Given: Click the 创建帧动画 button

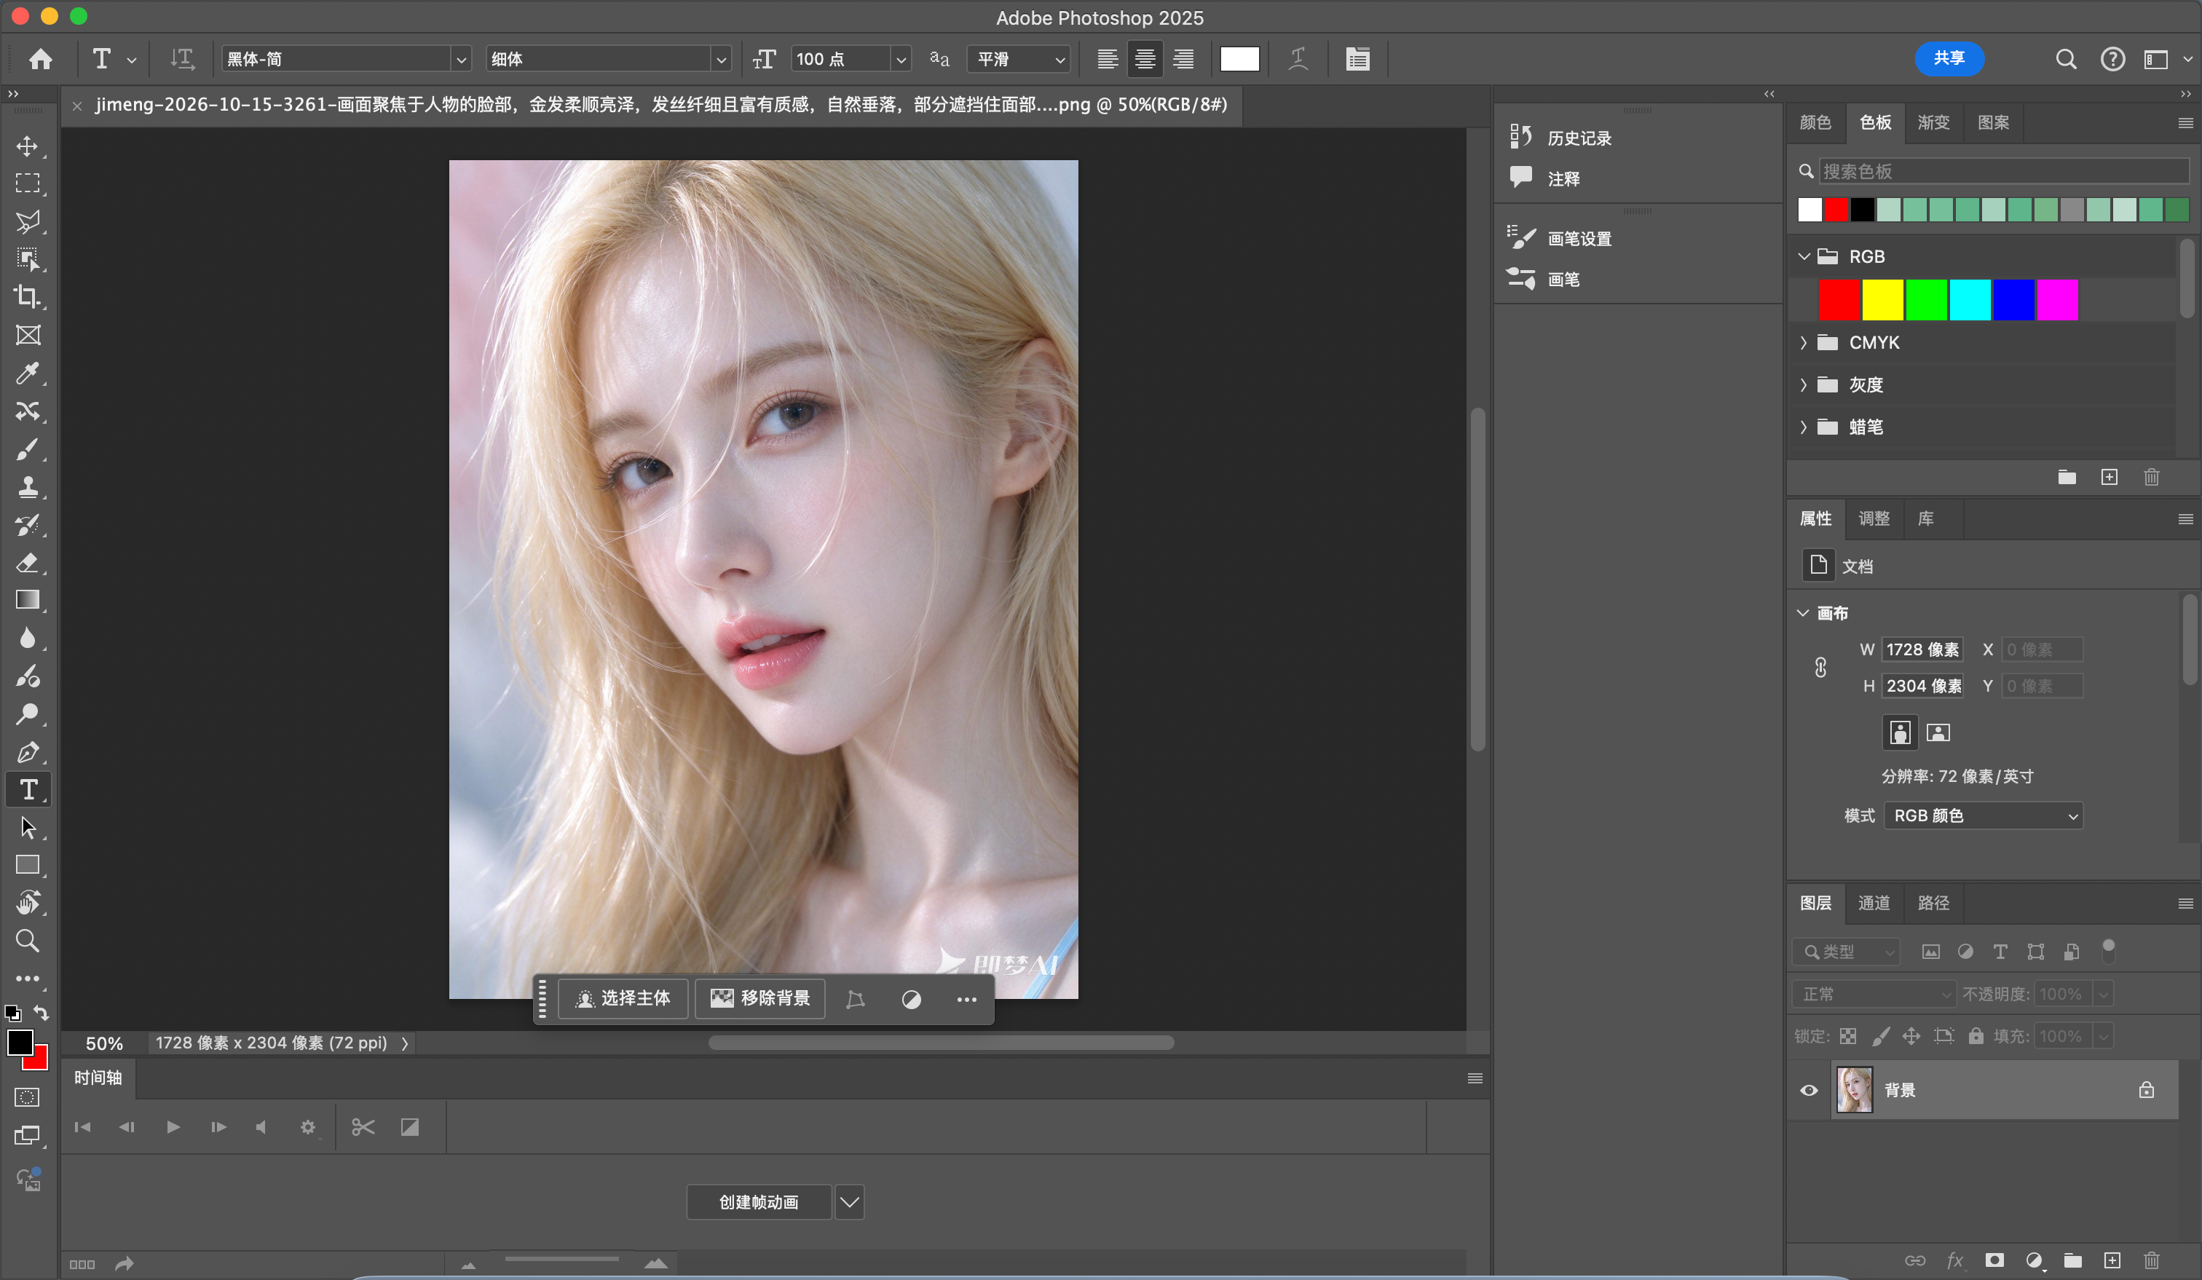Looking at the screenshot, I should (x=759, y=1202).
